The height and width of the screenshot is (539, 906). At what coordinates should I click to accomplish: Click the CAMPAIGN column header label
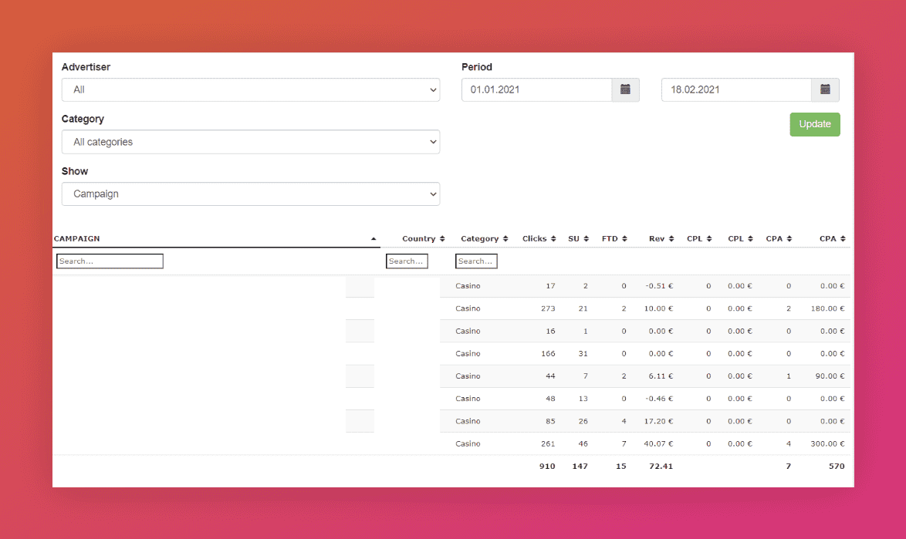pos(77,239)
